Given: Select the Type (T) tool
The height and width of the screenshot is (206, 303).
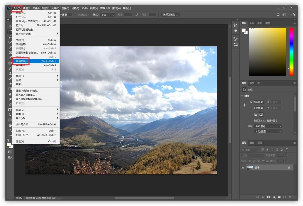Looking at the screenshot, I should (x=10, y=110).
